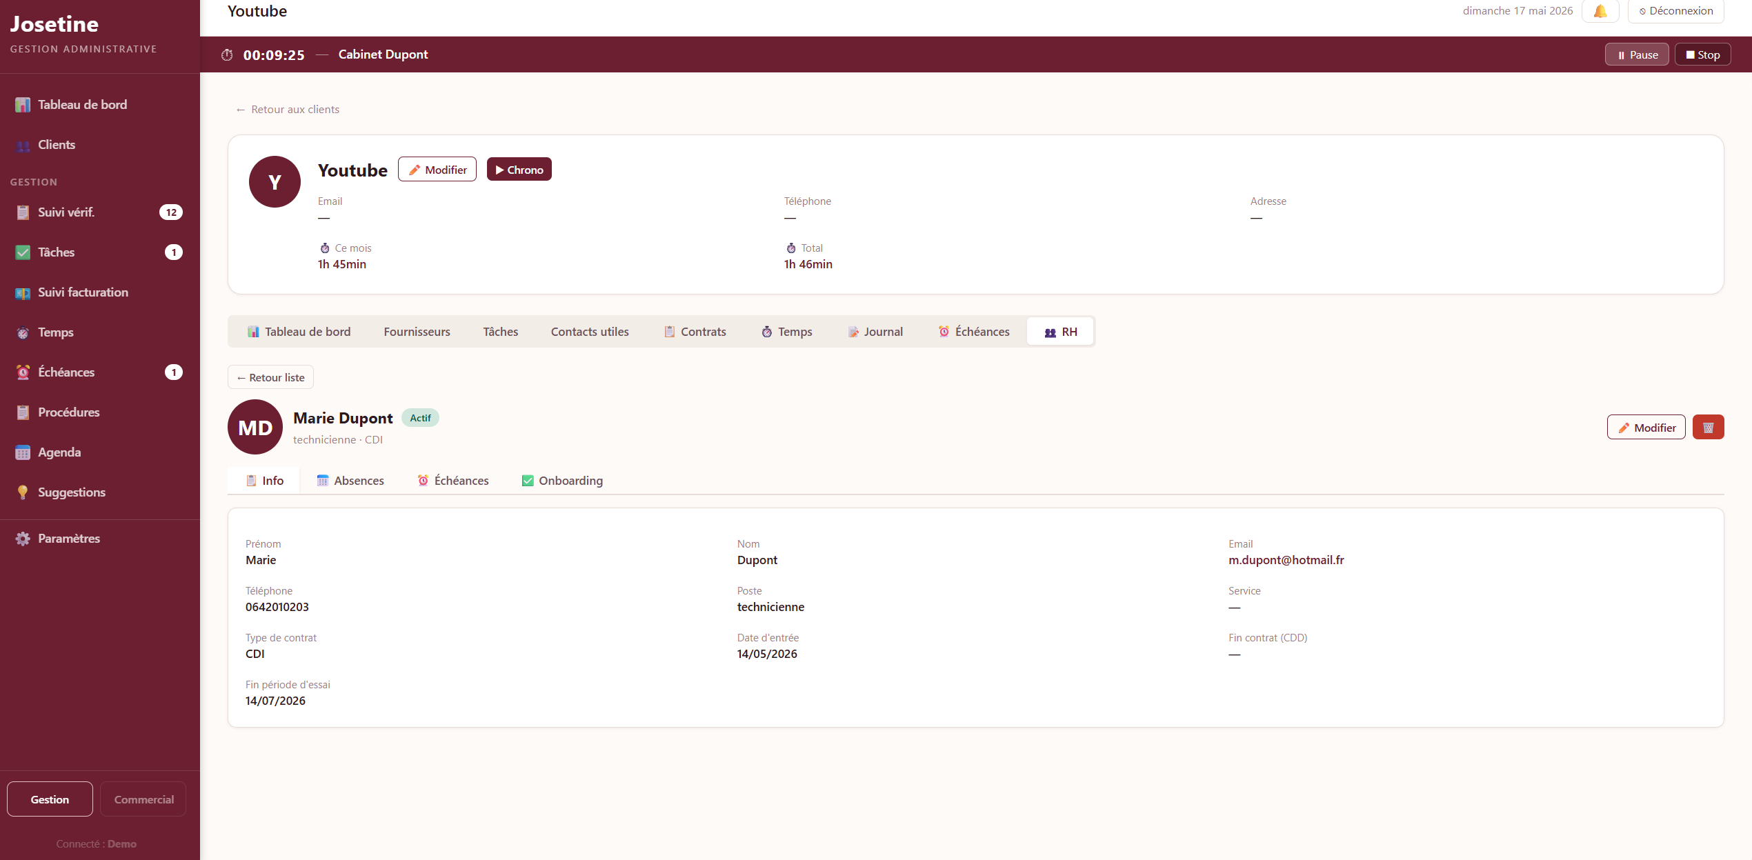Select the RH tab
Image resolution: width=1752 pixels, height=860 pixels.
(x=1060, y=331)
